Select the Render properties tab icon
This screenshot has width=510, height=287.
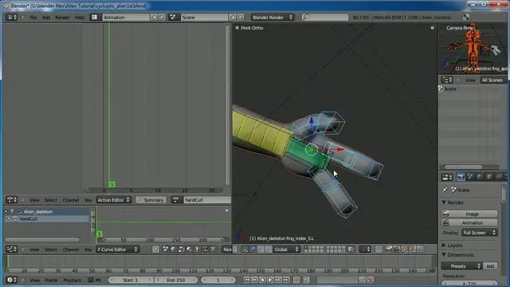[461, 177]
